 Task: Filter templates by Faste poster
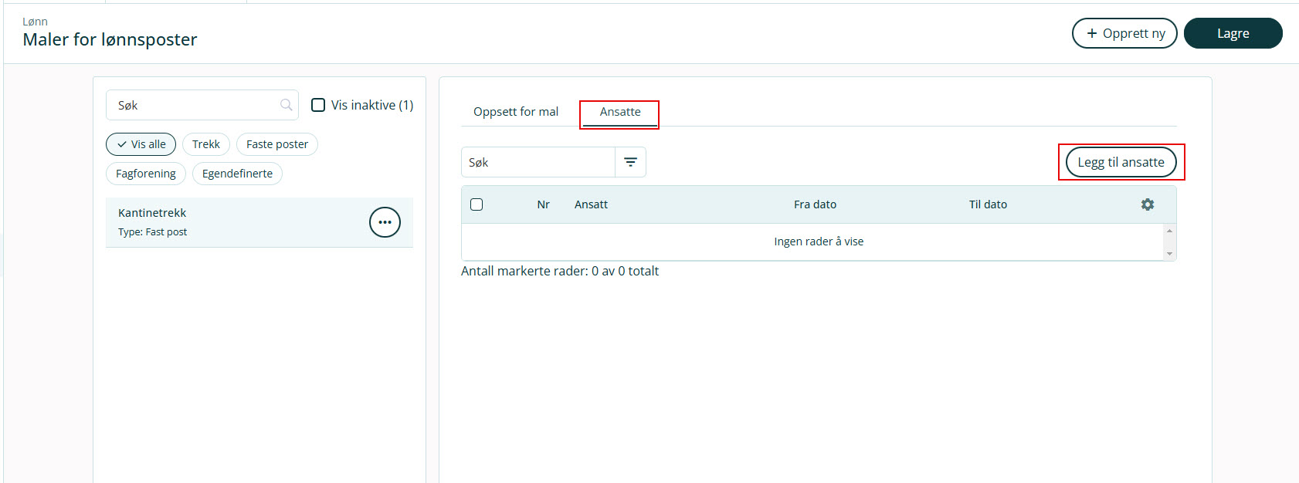(276, 144)
